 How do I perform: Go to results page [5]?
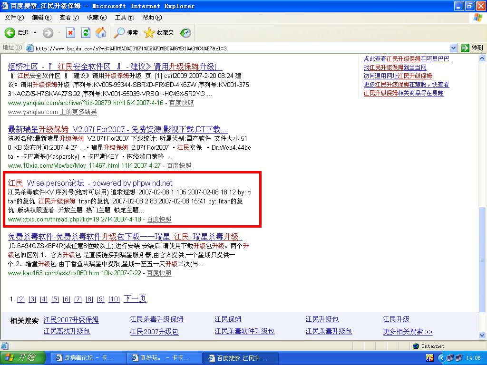point(55,299)
